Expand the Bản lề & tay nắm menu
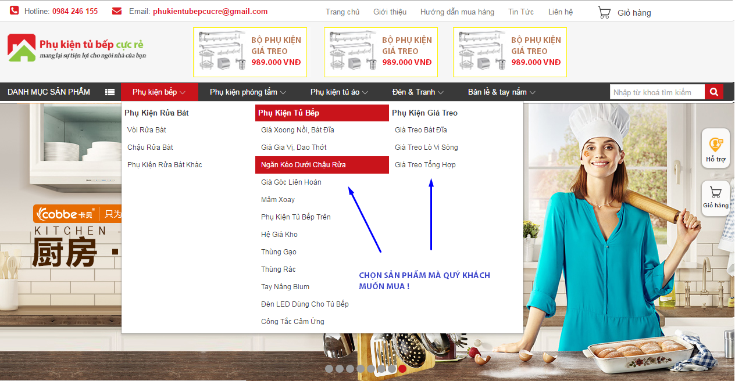Screen dimensions: 735x392 (501, 92)
